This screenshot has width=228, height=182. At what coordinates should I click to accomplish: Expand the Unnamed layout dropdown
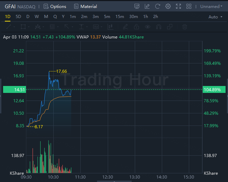tap(211, 7)
